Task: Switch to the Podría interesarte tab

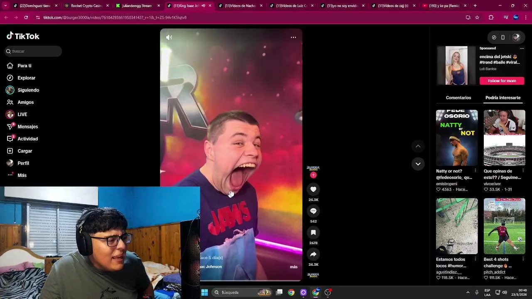Action: coord(503,98)
